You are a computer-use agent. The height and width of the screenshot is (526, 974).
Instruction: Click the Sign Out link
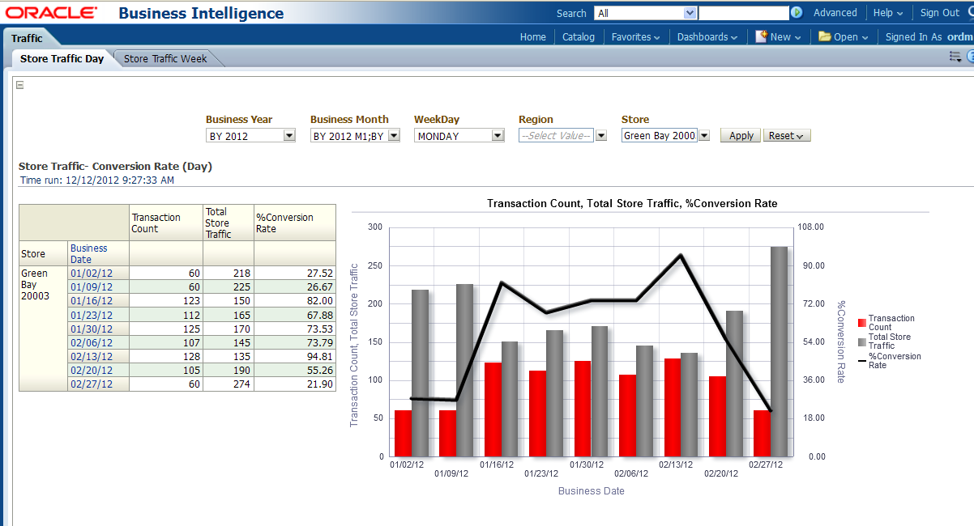click(939, 13)
